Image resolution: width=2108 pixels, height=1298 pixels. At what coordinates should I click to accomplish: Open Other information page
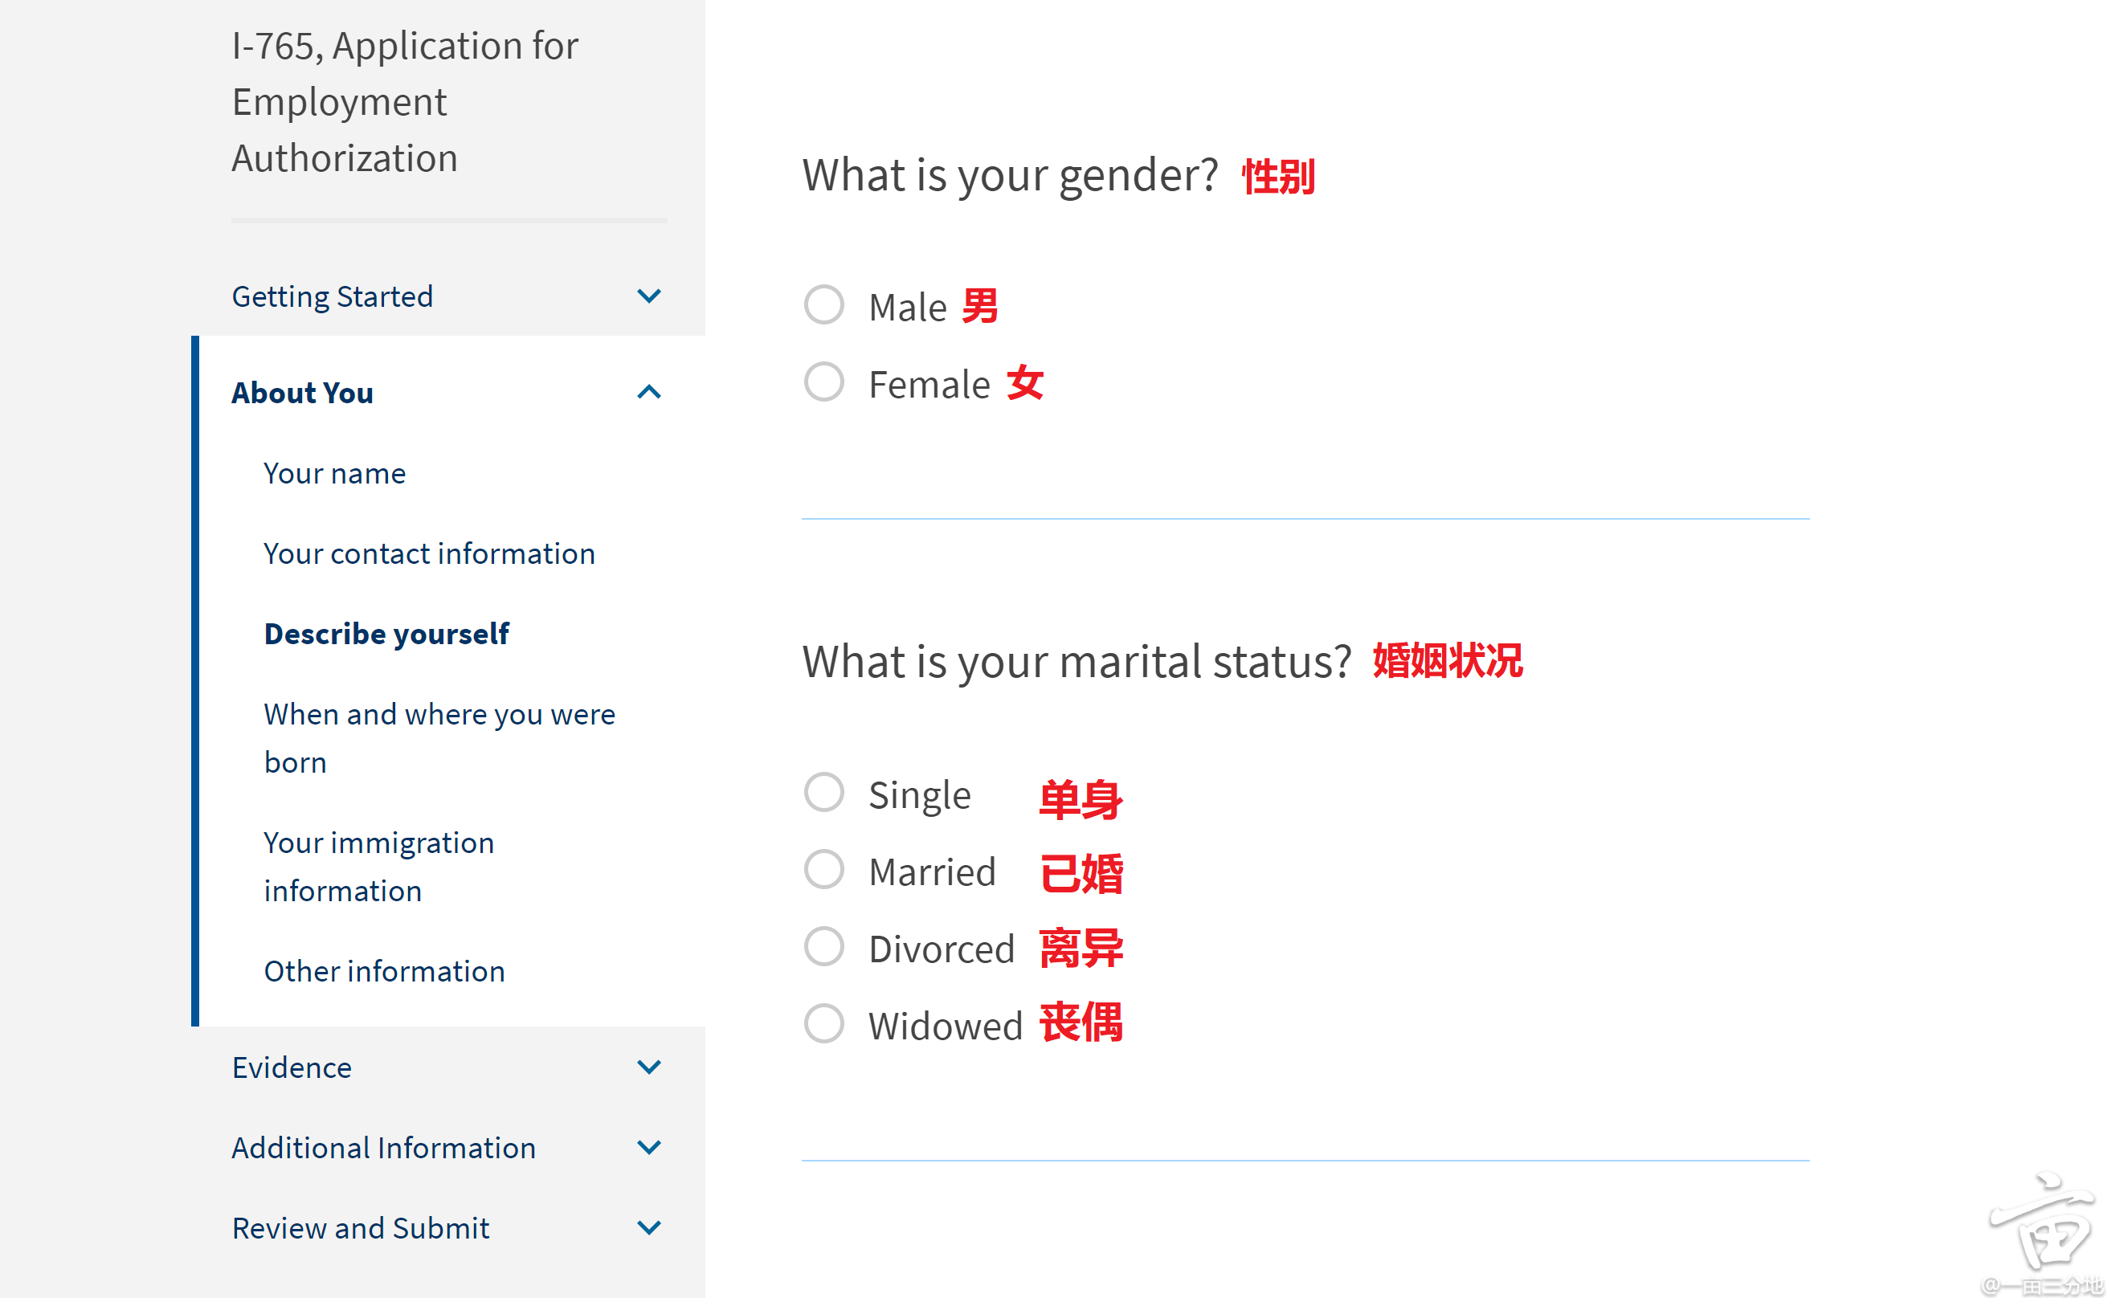(385, 971)
